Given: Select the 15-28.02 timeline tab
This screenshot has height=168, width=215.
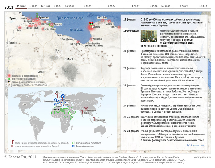Looking at the screenshot, I should coord(21,6).
